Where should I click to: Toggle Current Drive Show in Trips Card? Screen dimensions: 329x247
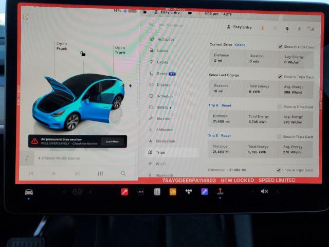(280, 47)
